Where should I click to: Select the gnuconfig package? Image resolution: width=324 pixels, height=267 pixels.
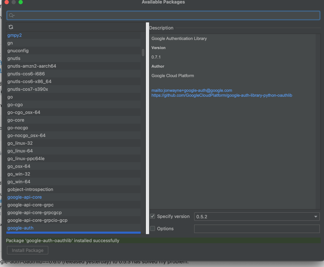73,51
